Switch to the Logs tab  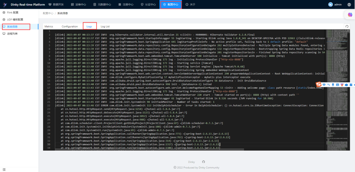pos(89,27)
